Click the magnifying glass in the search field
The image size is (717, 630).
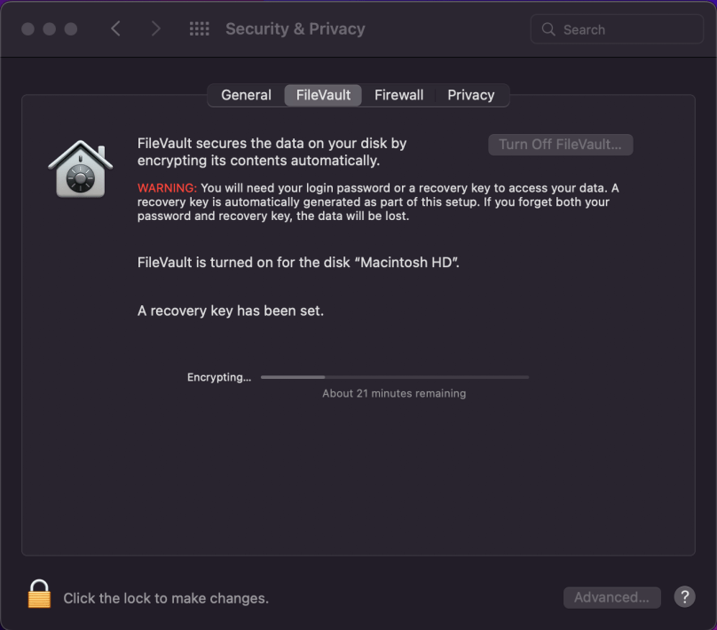(548, 28)
